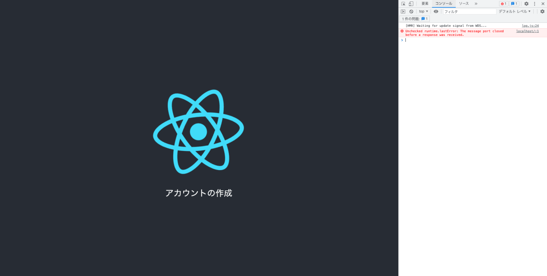Open DevTools settings gear in tab bar
547x276 pixels.
point(526,4)
